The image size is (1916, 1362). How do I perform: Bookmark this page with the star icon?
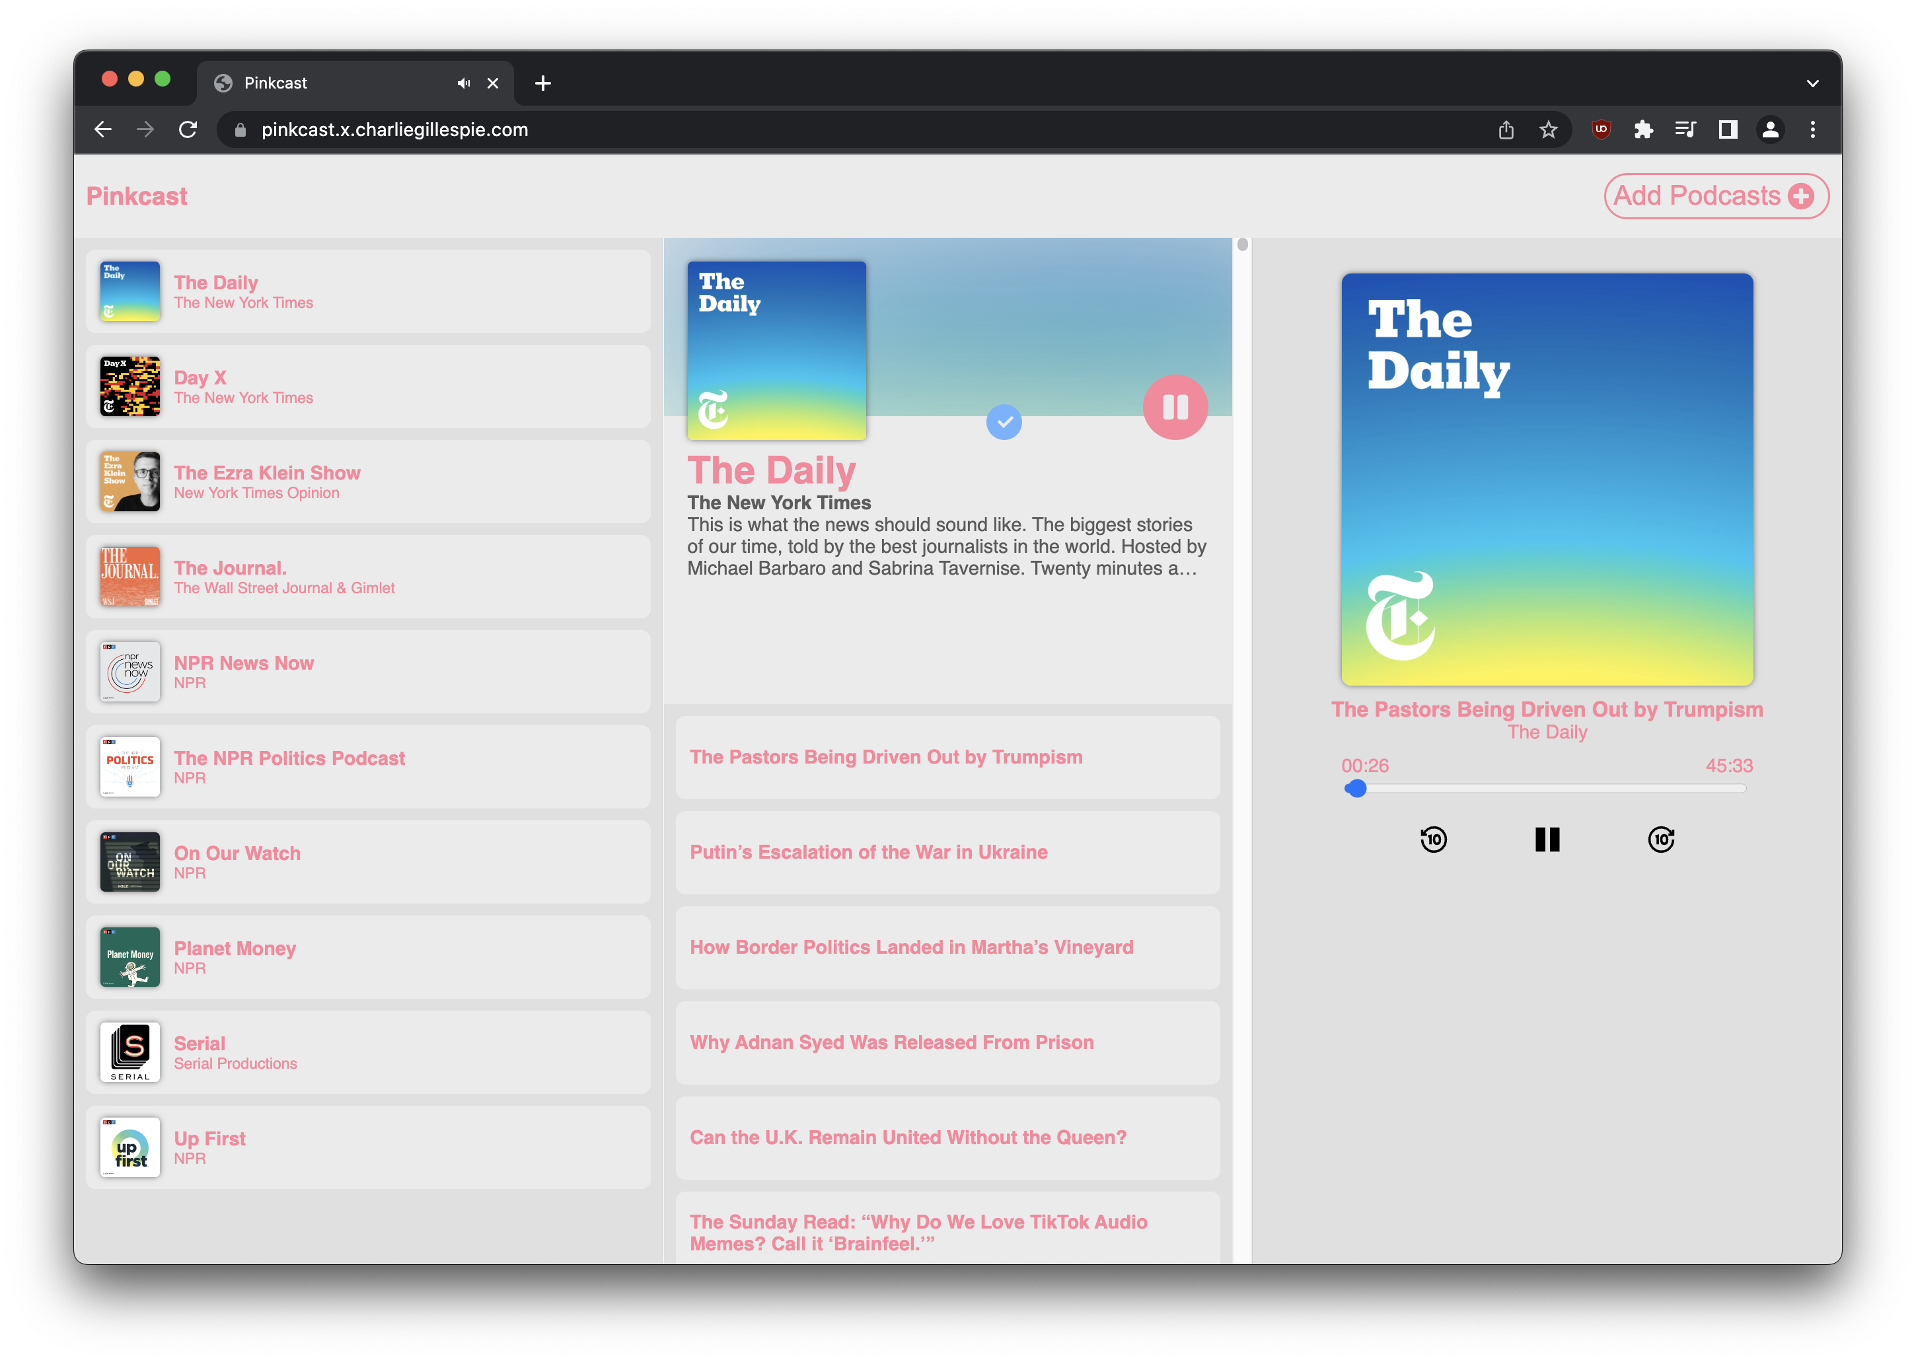point(1548,129)
